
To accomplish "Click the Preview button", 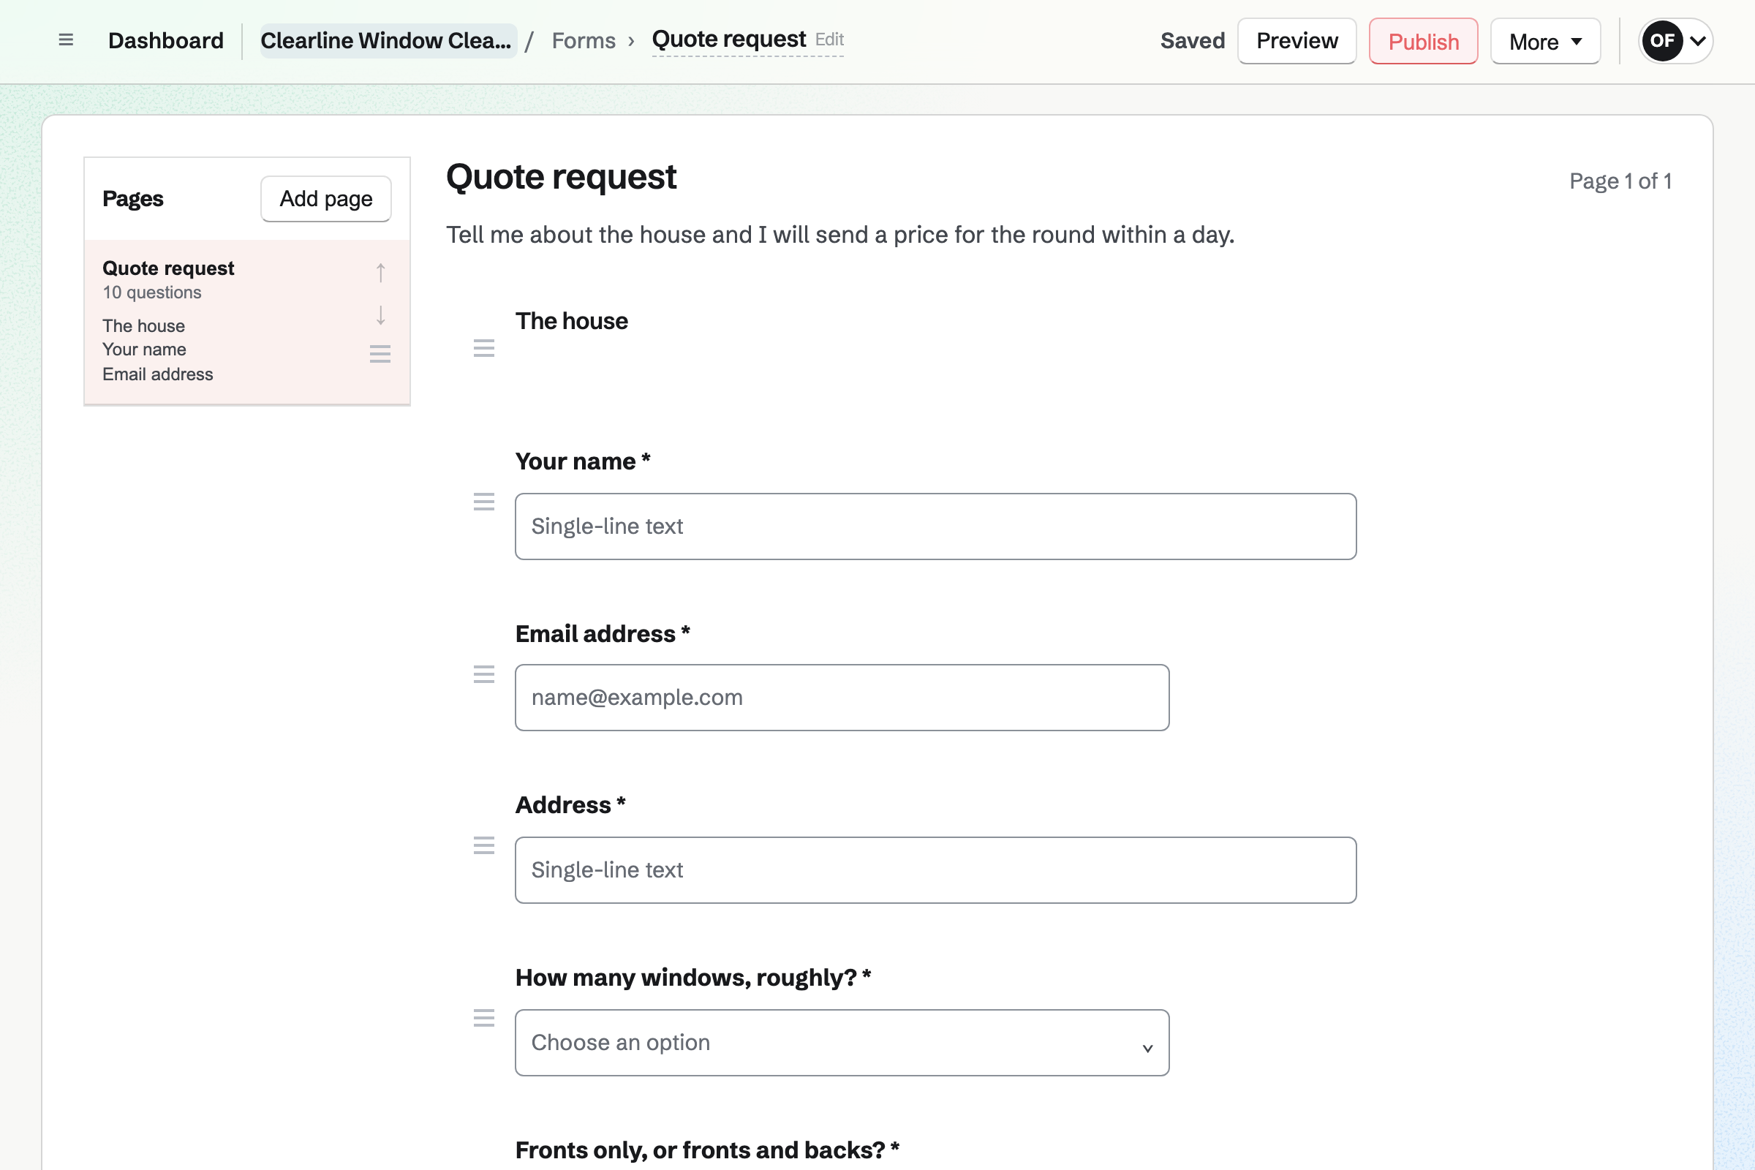I will 1297,41.
